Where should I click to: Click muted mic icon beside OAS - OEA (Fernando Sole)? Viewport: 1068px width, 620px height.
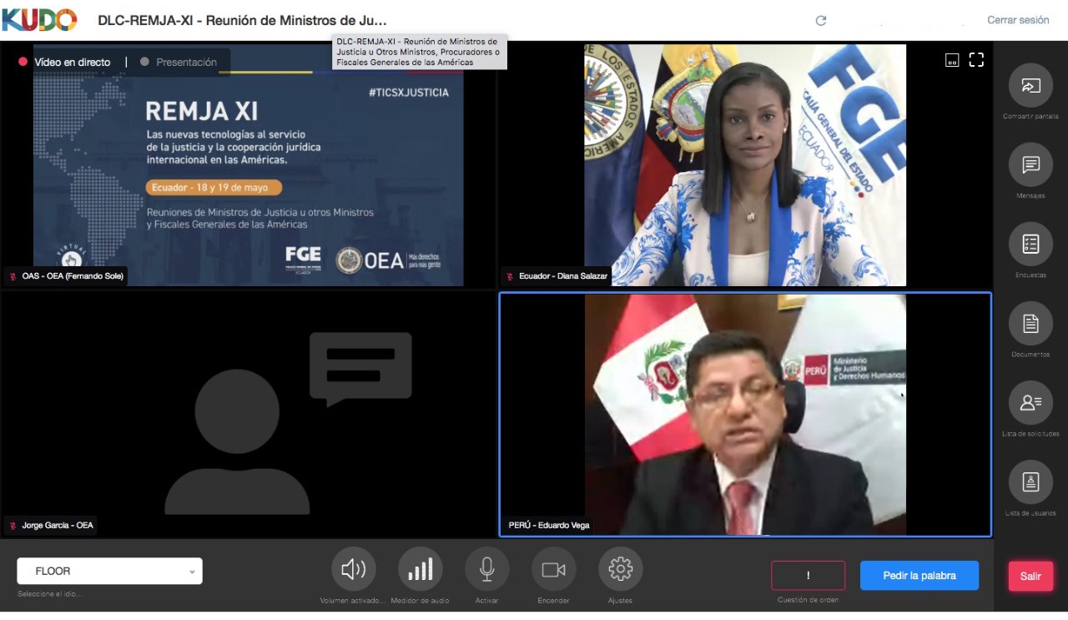click(x=13, y=276)
